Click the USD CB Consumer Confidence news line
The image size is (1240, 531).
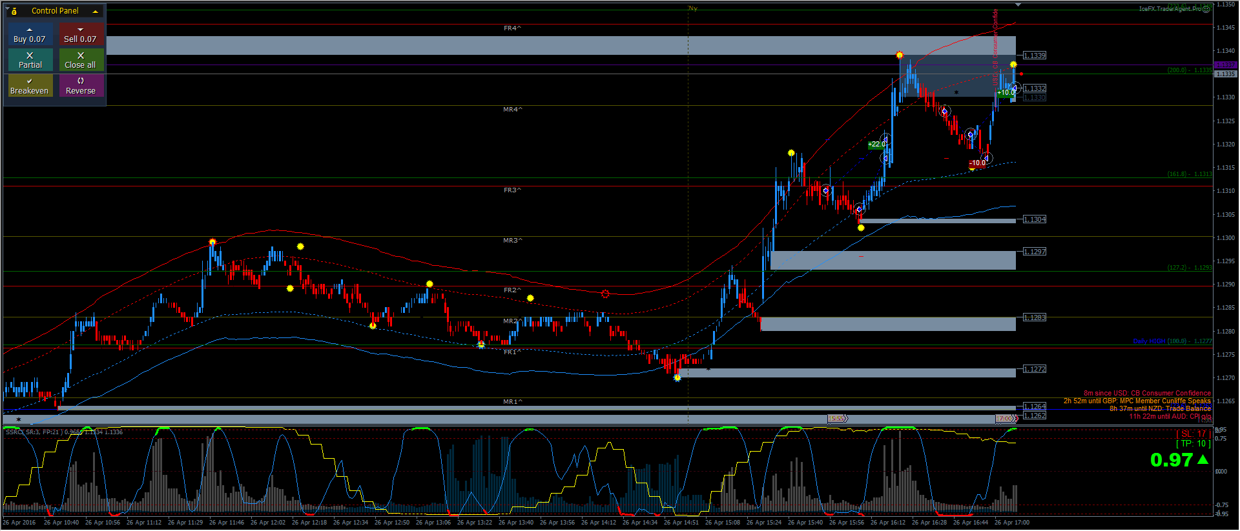click(1147, 393)
